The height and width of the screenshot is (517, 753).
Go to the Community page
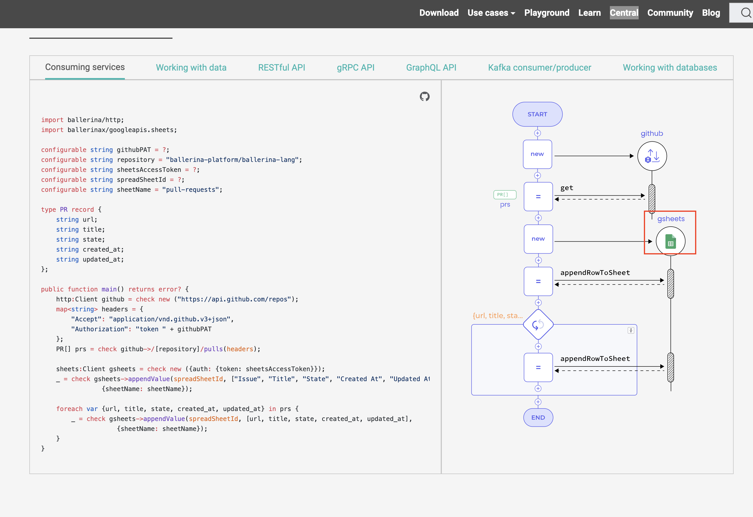[670, 13]
